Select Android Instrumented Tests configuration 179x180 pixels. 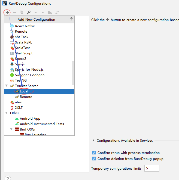pyautogui.click(x=39, y=124)
